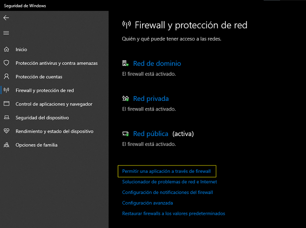306x228 pixels.
Task: Open the Red privada network link
Action: [x=151, y=99]
